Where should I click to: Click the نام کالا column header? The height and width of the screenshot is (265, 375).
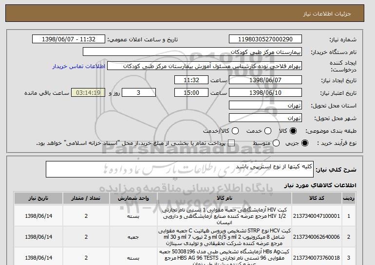click(x=225, y=198)
